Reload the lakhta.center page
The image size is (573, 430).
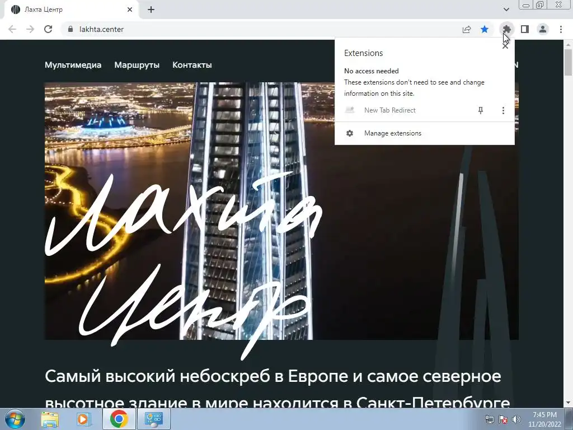(48, 29)
